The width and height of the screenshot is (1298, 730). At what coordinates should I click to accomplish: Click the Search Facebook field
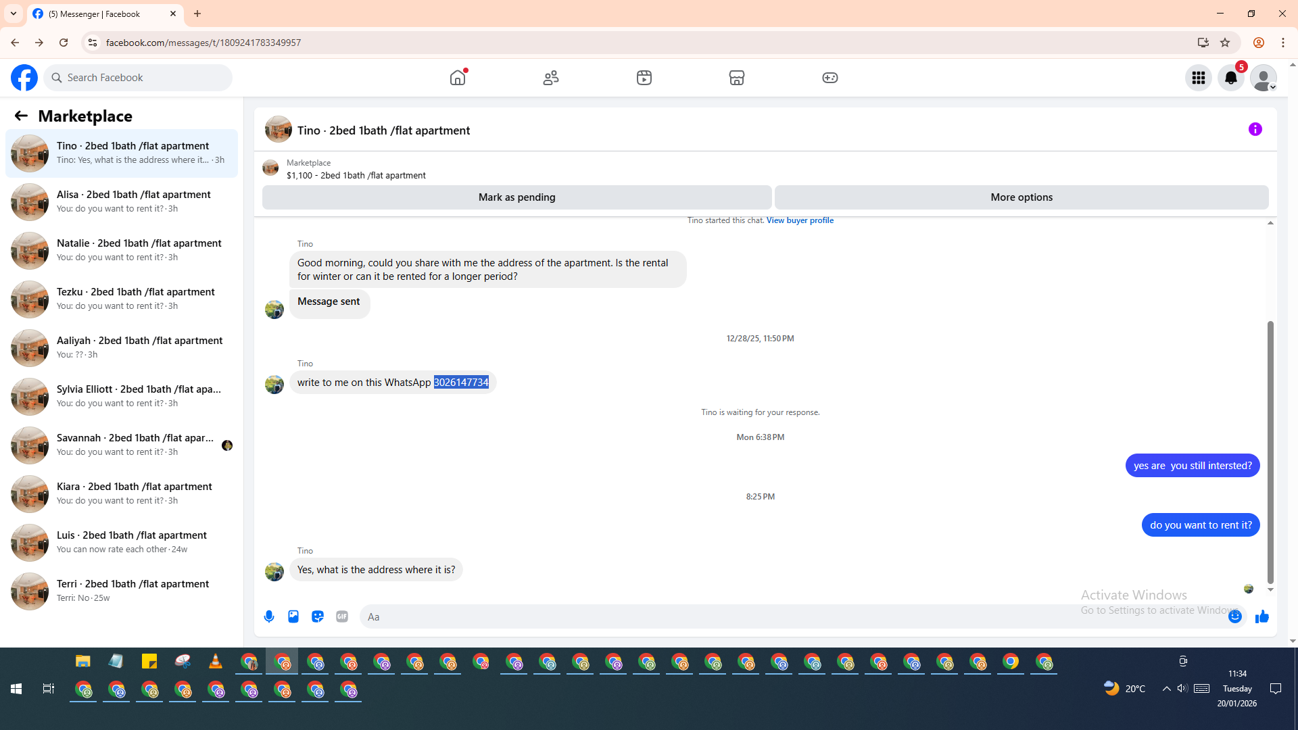pos(138,78)
